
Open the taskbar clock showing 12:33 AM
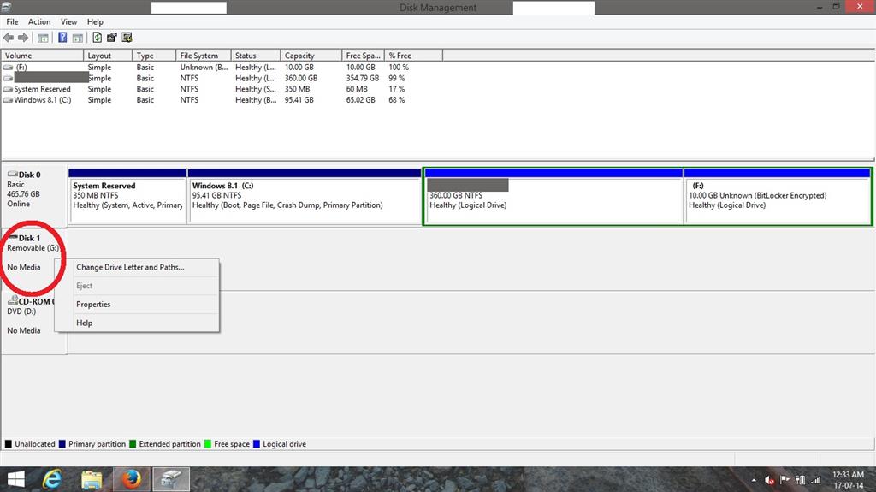tap(848, 480)
